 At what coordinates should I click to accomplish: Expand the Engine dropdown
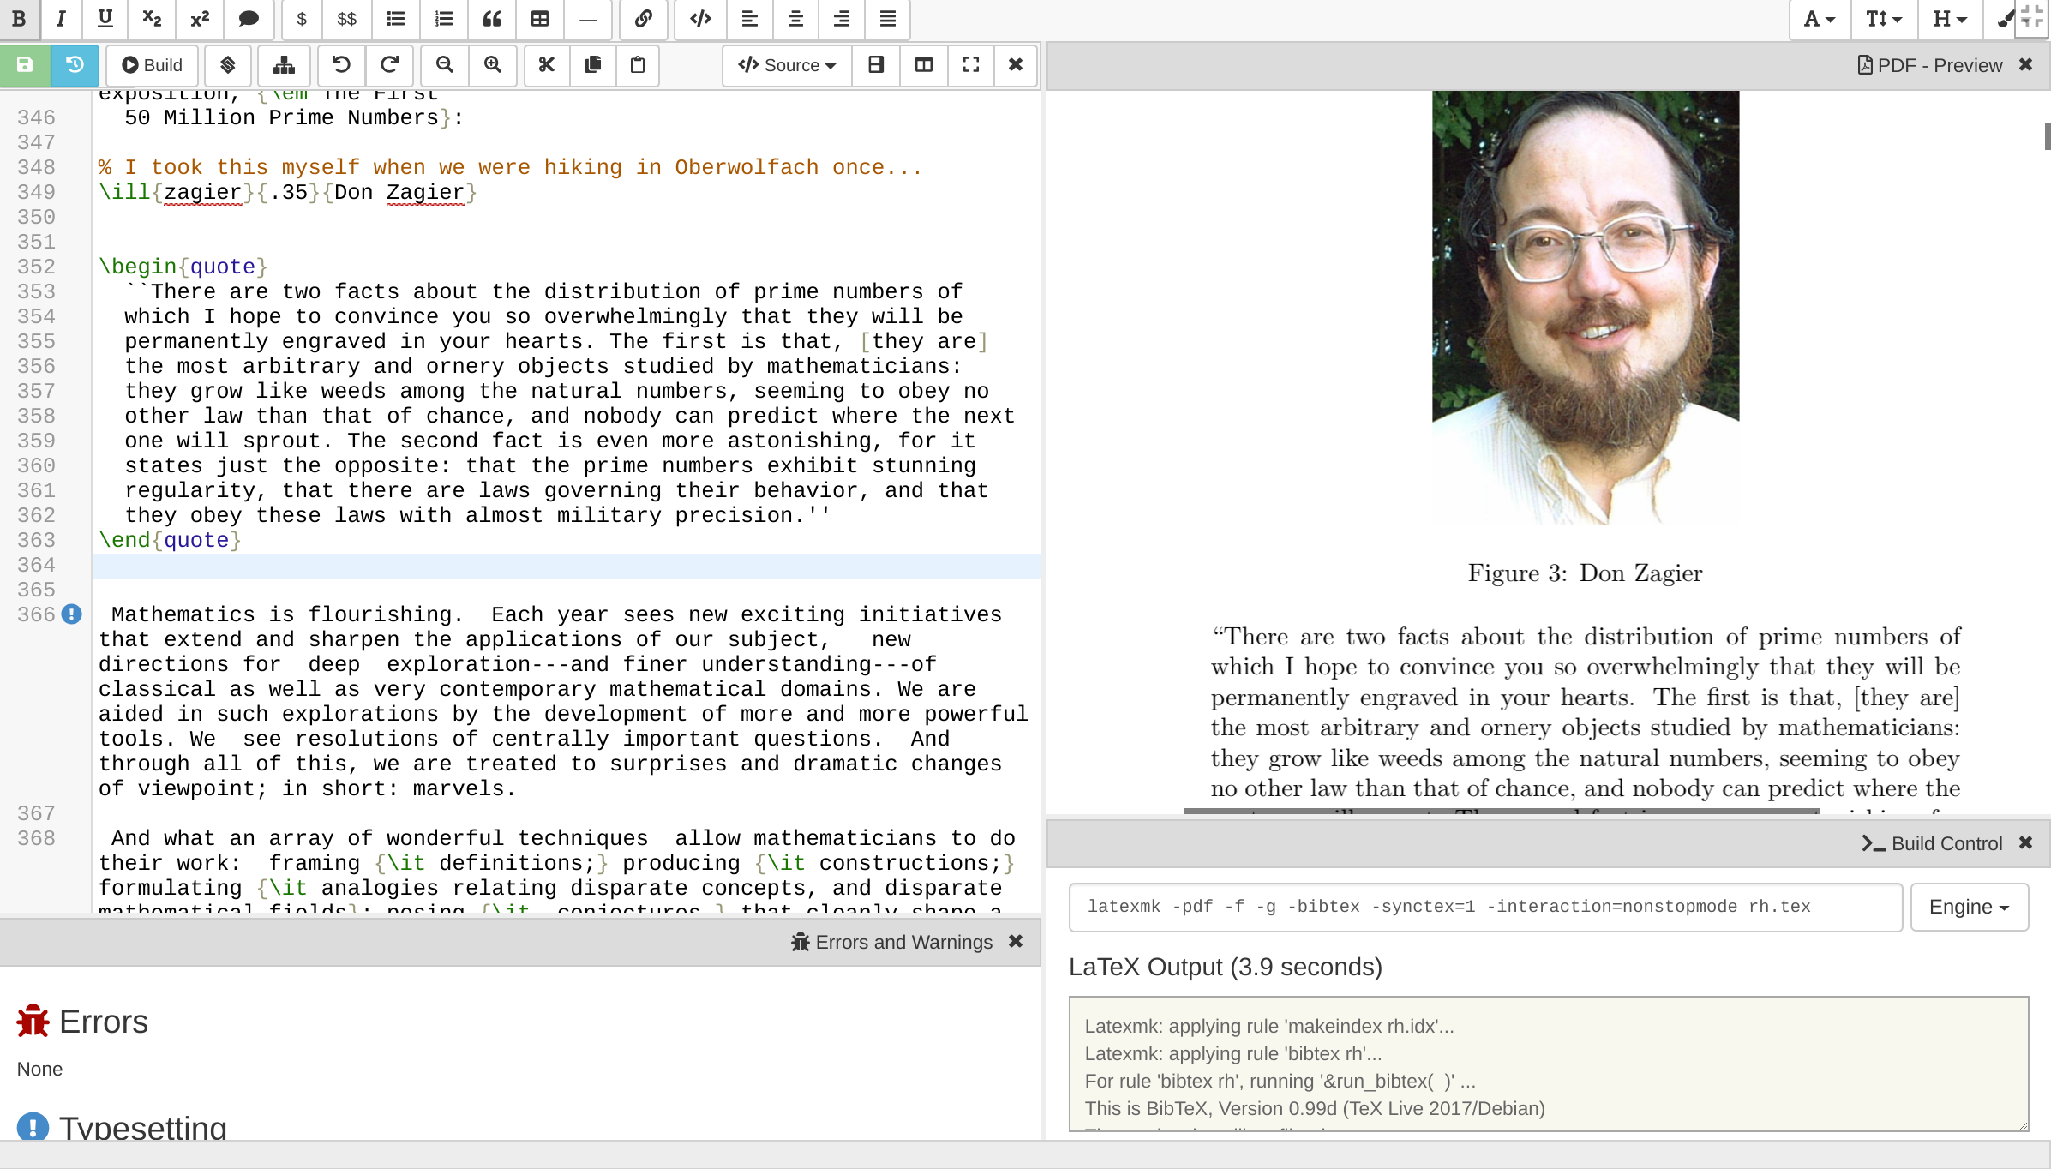[x=1969, y=907]
